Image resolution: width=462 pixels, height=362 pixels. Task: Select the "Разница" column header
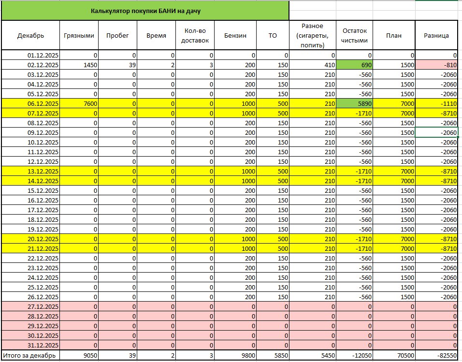click(x=436, y=35)
